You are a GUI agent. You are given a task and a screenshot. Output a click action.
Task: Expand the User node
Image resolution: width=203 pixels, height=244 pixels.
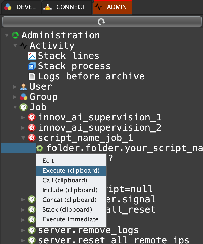pyautogui.click(x=15, y=87)
